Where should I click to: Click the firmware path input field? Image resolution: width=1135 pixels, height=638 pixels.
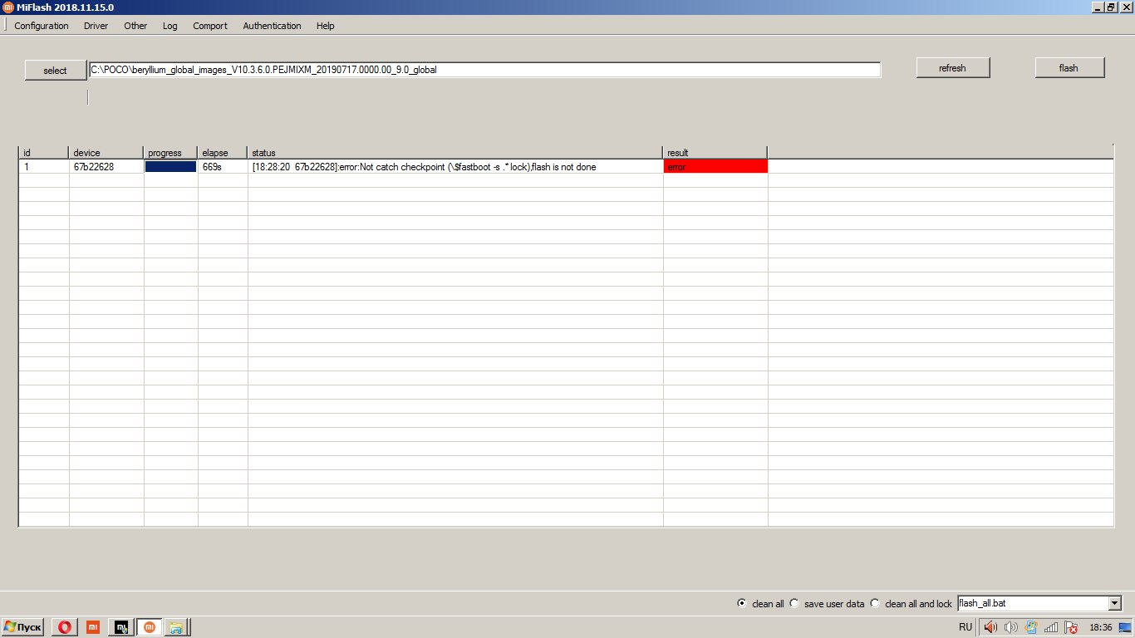tap(485, 70)
